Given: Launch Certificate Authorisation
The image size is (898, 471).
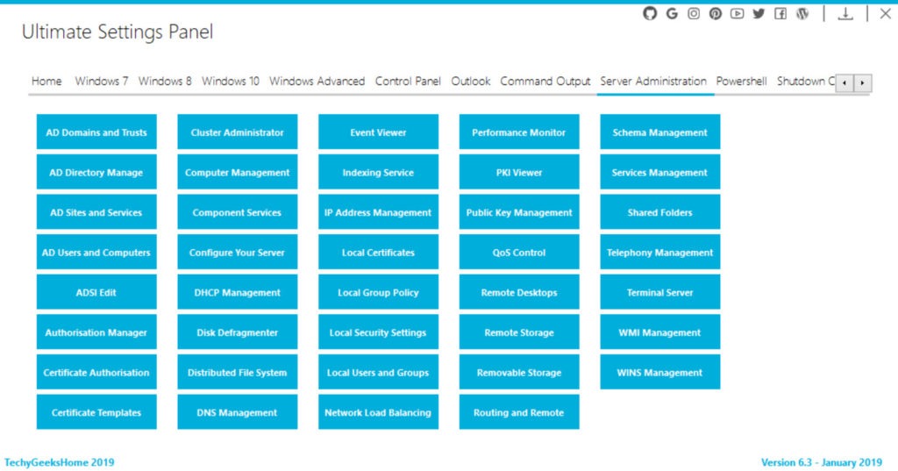Looking at the screenshot, I should tap(96, 373).
